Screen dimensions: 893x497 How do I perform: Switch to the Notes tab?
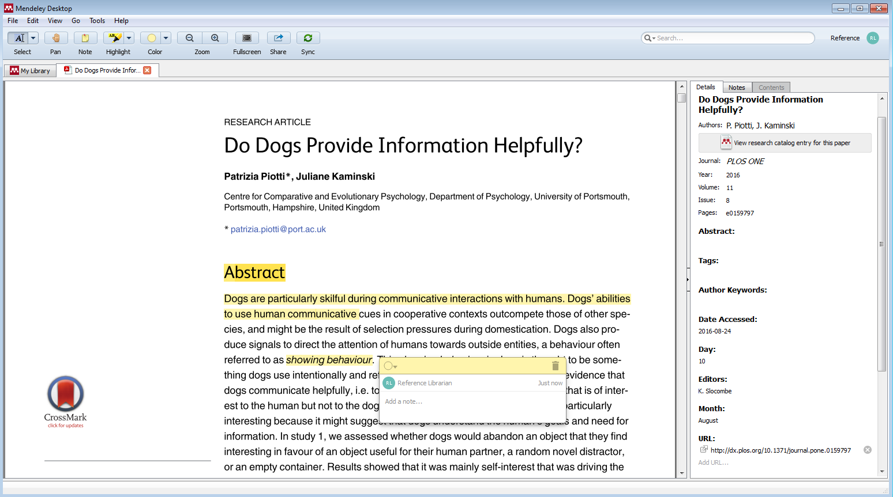[737, 88]
